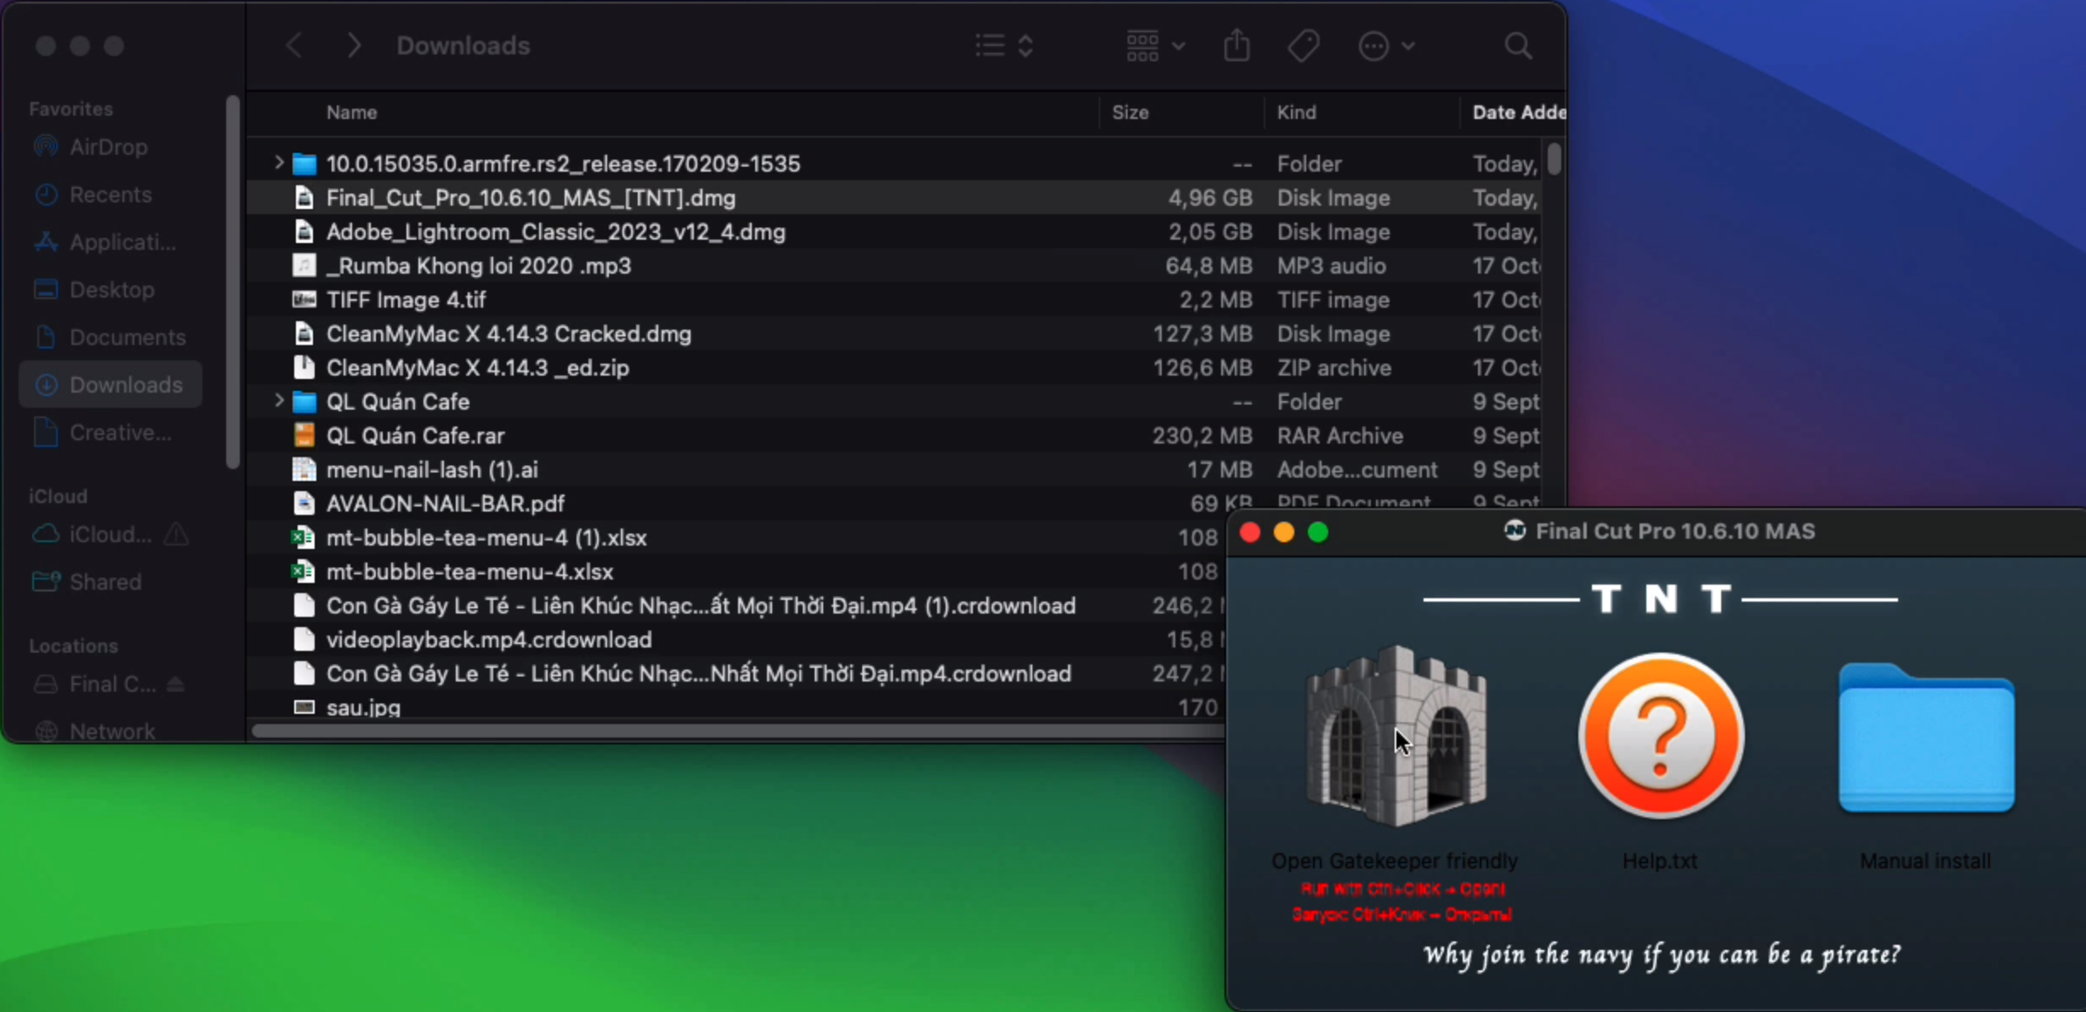The image size is (2086, 1012).
Task: Select _Rumba Khong loi 2020 .mp3 file
Action: pos(893,266)
